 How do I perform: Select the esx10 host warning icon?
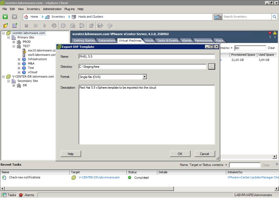point(24,51)
